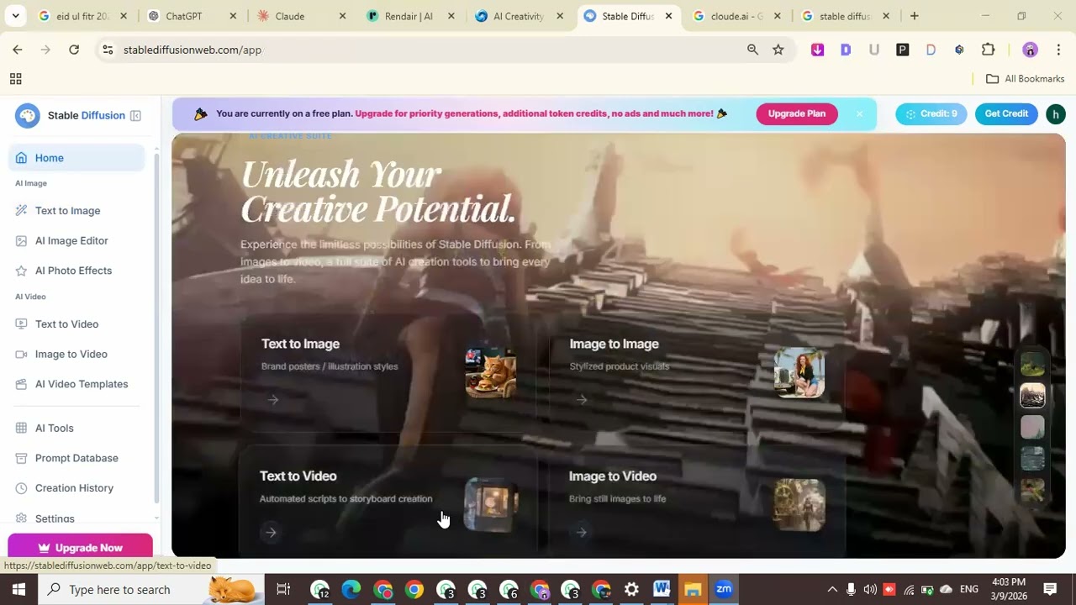The width and height of the screenshot is (1076, 605).
Task: Click the Upgrade Now button
Action: coord(80,547)
